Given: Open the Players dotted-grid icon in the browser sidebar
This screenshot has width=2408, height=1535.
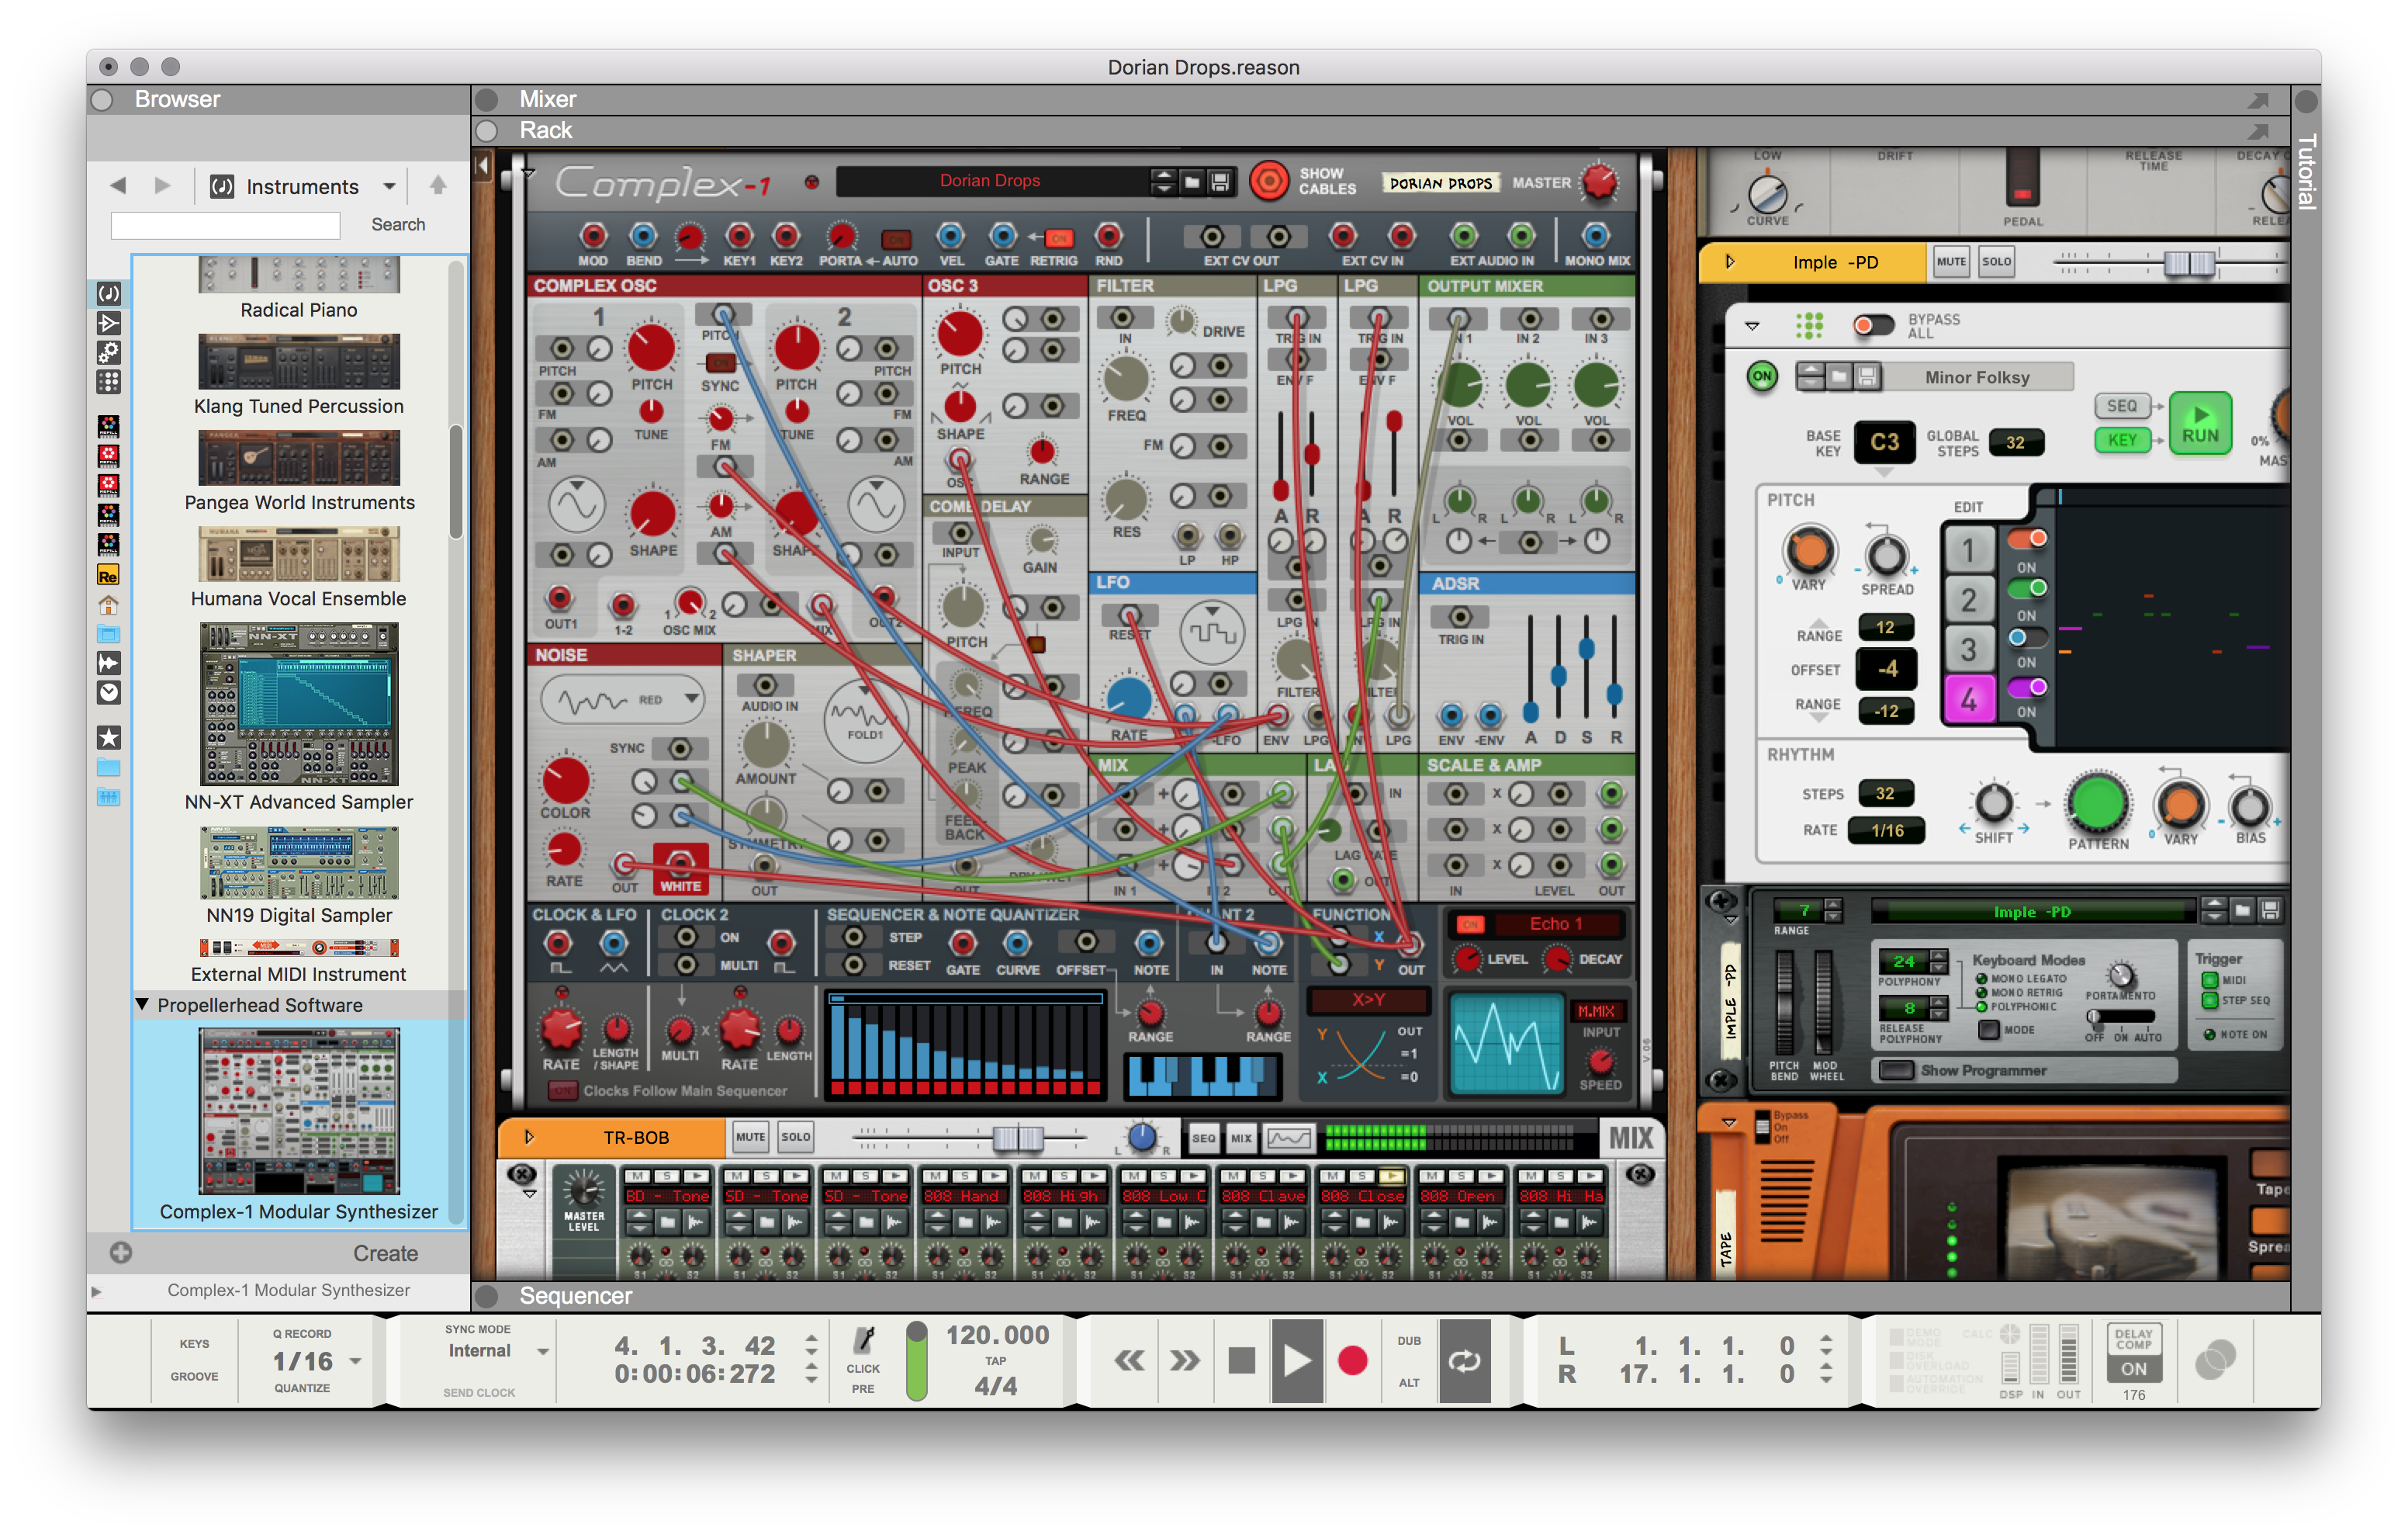Looking at the screenshot, I should [x=108, y=381].
